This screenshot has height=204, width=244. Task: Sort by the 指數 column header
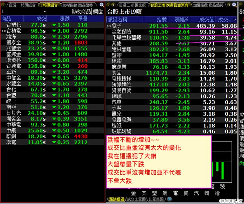155,20
